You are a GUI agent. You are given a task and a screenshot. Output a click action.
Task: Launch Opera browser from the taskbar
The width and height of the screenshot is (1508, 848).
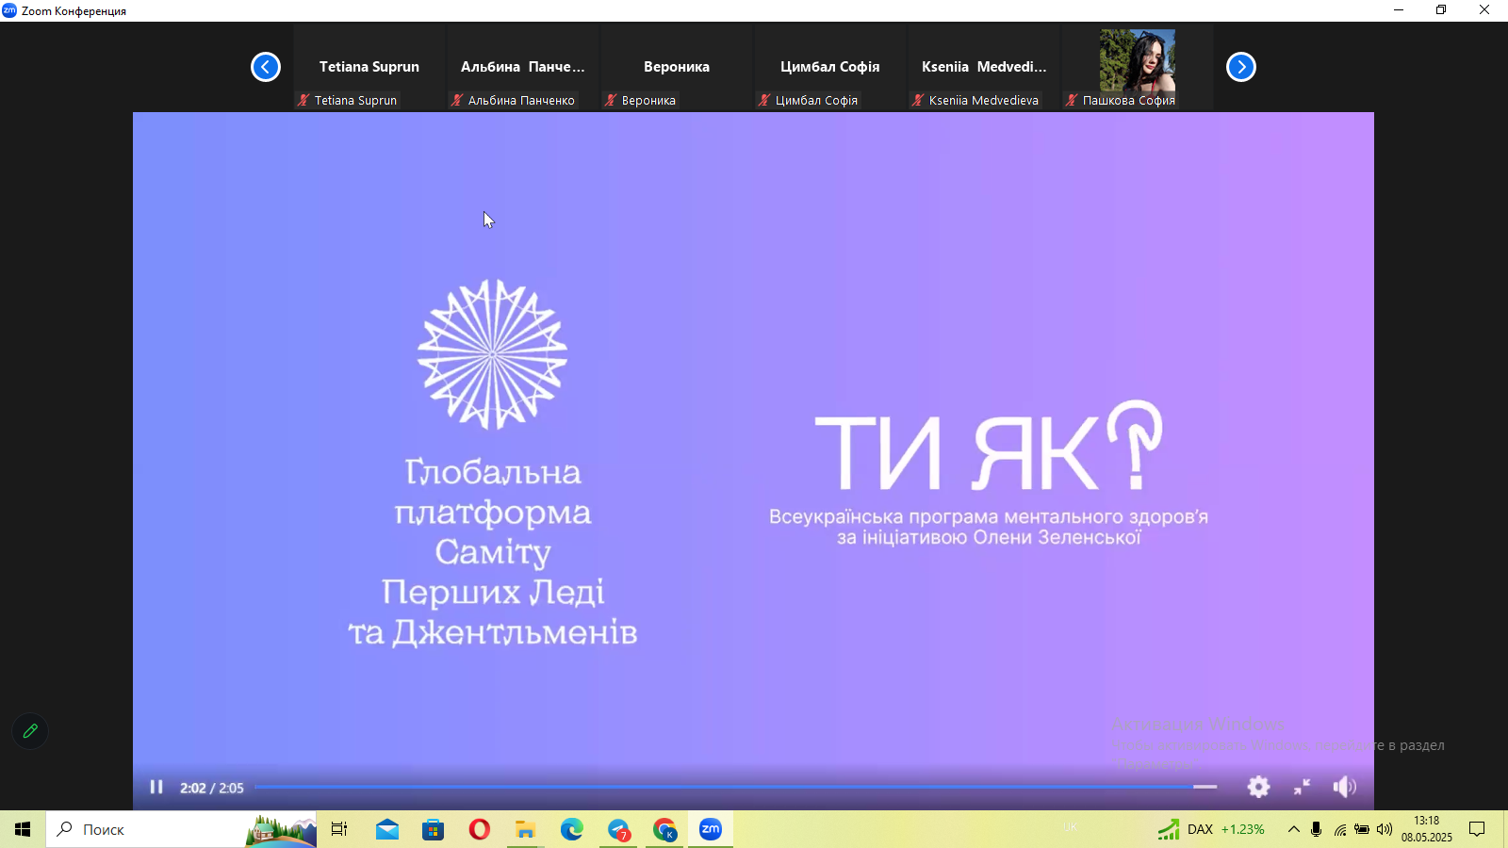(x=480, y=829)
